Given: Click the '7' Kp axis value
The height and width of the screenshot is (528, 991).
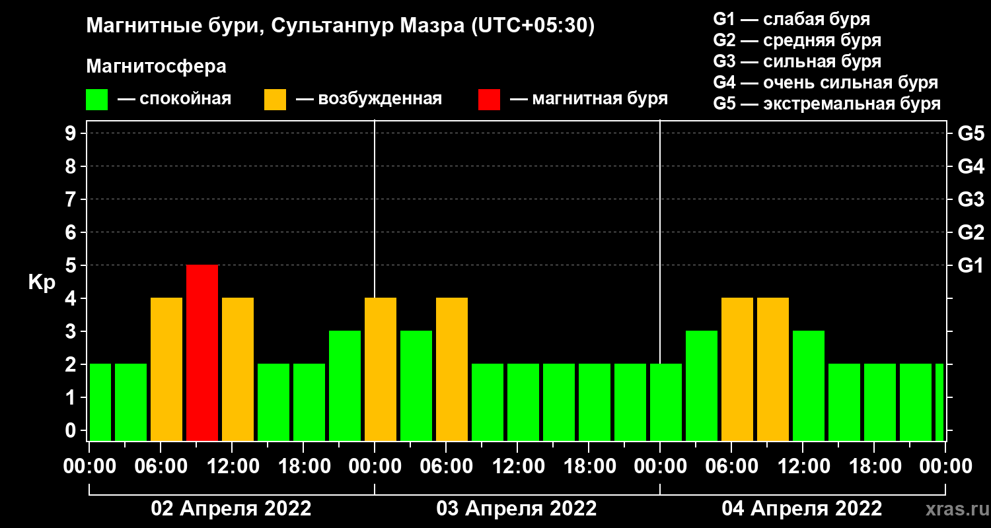Looking at the screenshot, I should (72, 199).
